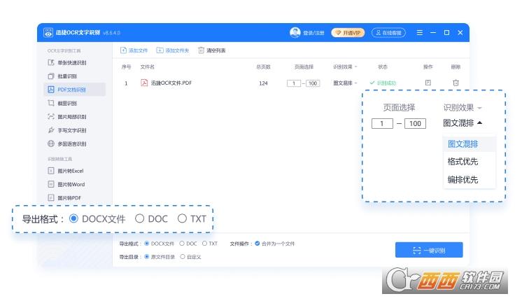Open 手写文字识别 in the sidebar
Image resolution: width=522 pixels, height=301 pixels.
point(67,130)
